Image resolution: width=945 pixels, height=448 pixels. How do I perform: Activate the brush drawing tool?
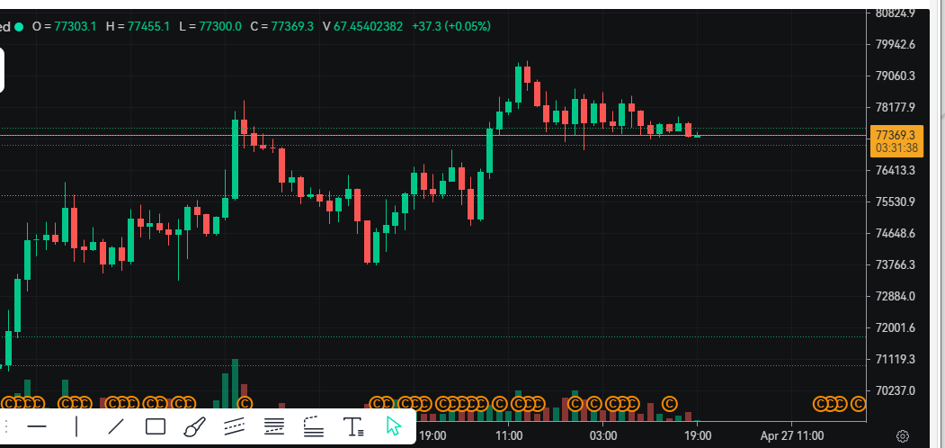click(195, 426)
